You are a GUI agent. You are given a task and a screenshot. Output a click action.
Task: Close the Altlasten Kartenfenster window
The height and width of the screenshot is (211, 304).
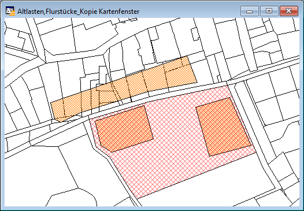pyautogui.click(x=289, y=11)
